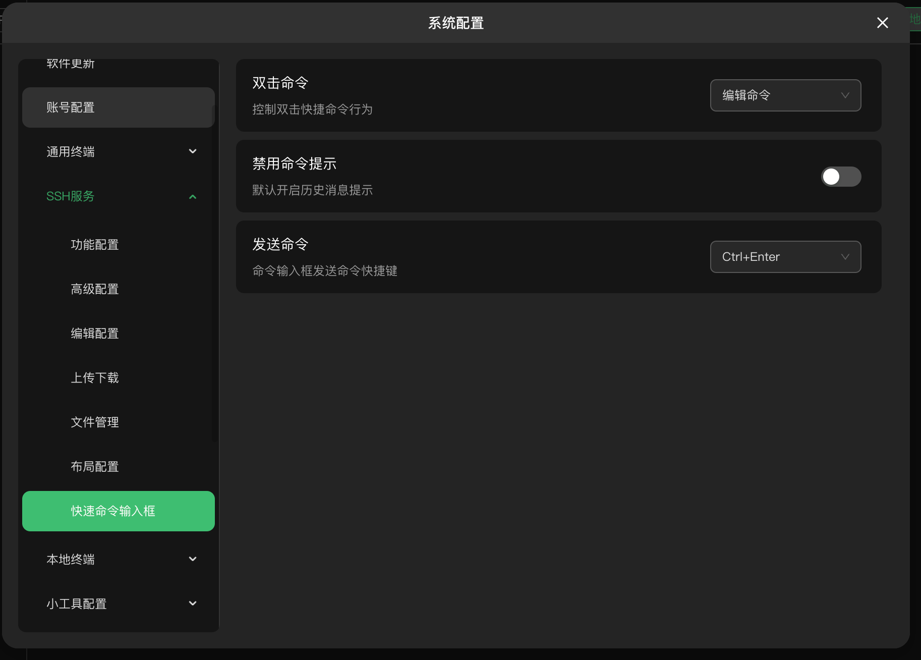Click the highlighted 快速命令输入框 item
921x660 pixels.
(x=118, y=511)
